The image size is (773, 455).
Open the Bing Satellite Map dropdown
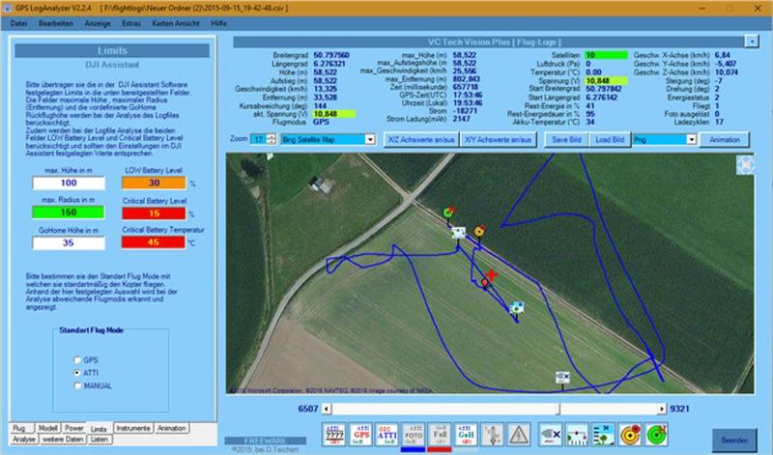click(x=370, y=139)
